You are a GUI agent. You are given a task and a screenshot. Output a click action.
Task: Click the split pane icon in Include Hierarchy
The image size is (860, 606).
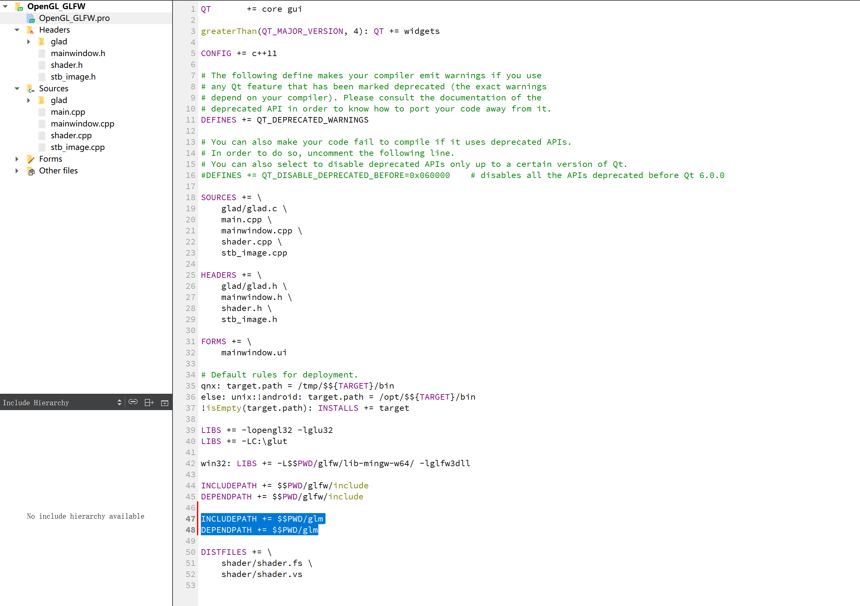click(x=149, y=402)
